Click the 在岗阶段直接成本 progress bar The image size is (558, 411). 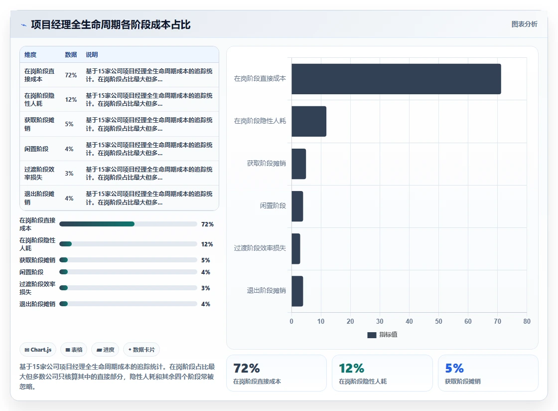point(128,224)
